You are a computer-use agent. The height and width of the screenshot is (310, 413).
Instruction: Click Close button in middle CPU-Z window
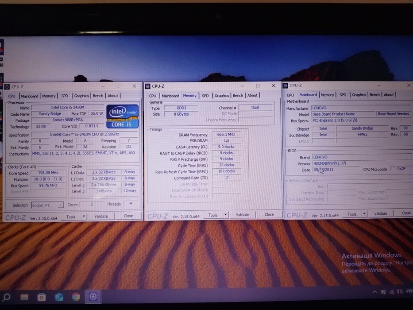(x=269, y=214)
